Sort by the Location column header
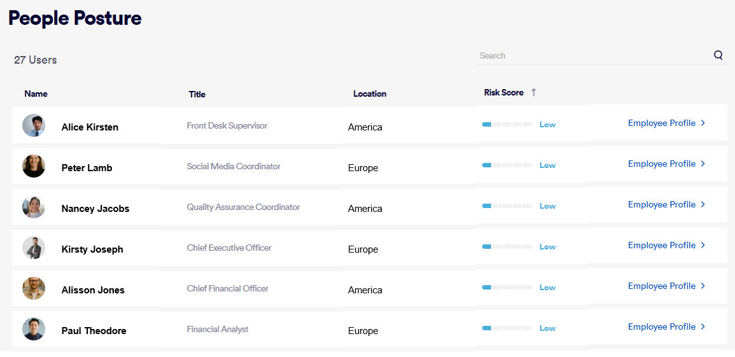The image size is (735, 357). (x=370, y=94)
